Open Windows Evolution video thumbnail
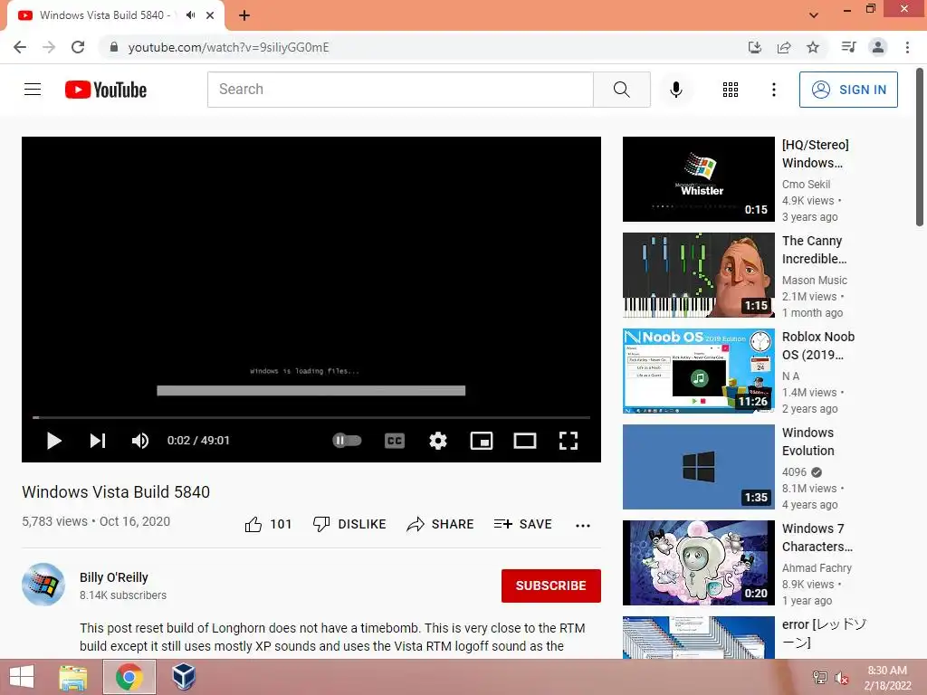Image resolution: width=927 pixels, height=695 pixels. 699,467
